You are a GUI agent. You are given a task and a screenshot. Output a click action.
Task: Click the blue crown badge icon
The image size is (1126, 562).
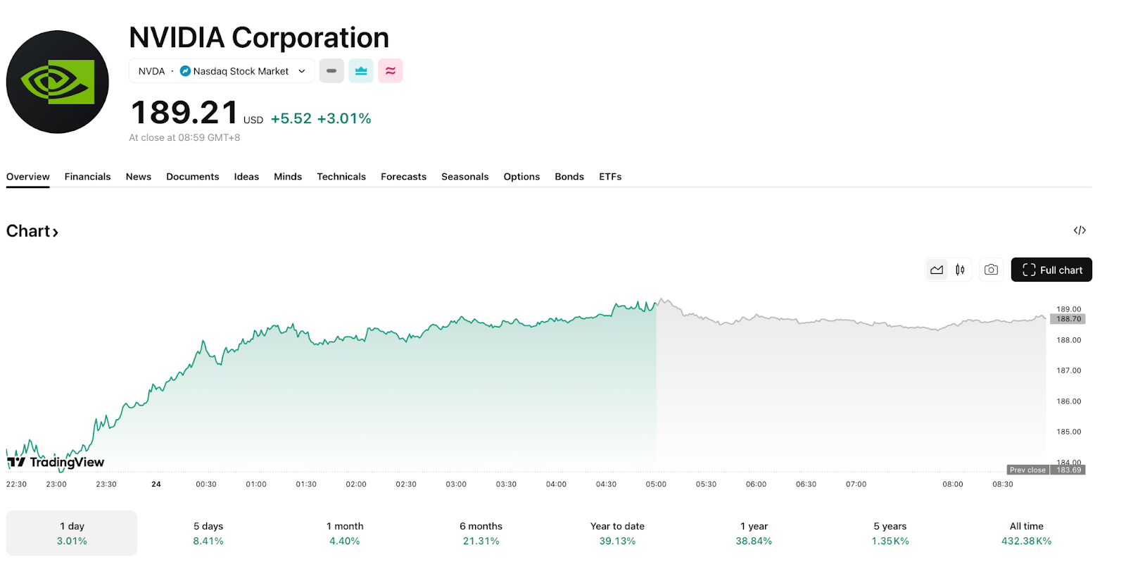[361, 70]
